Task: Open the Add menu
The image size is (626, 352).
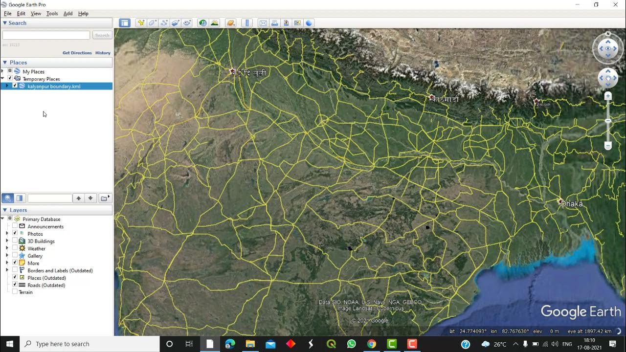Action: pos(68,14)
